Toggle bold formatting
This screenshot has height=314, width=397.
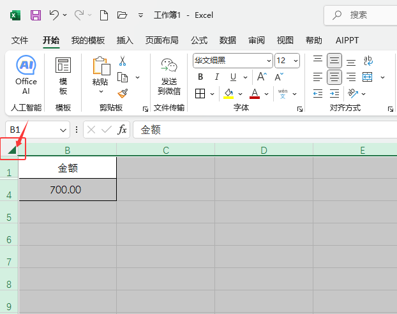click(x=200, y=77)
